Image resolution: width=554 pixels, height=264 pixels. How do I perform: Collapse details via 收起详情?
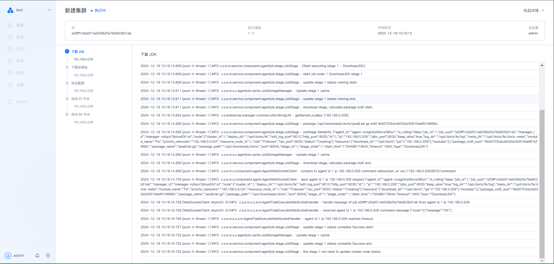coord(534,10)
